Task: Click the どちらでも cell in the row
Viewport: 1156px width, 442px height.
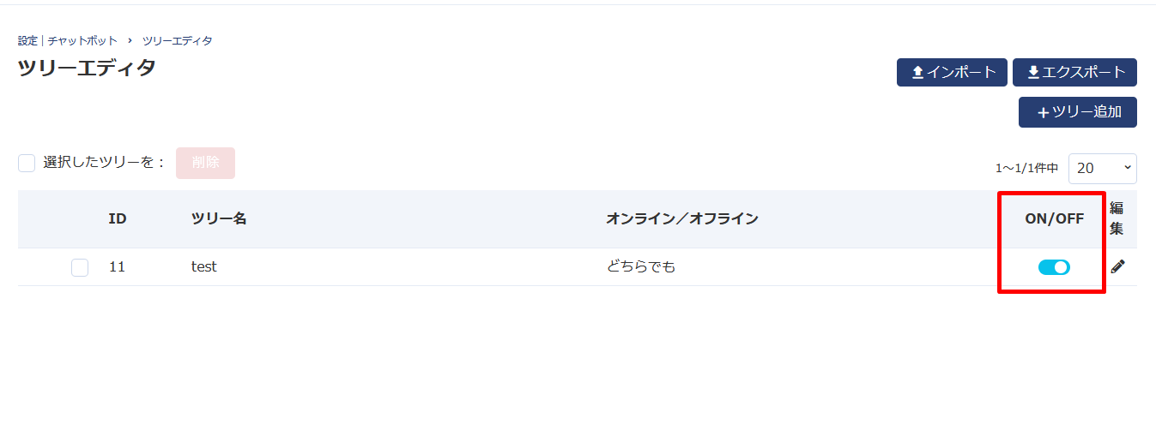Action: coord(640,267)
